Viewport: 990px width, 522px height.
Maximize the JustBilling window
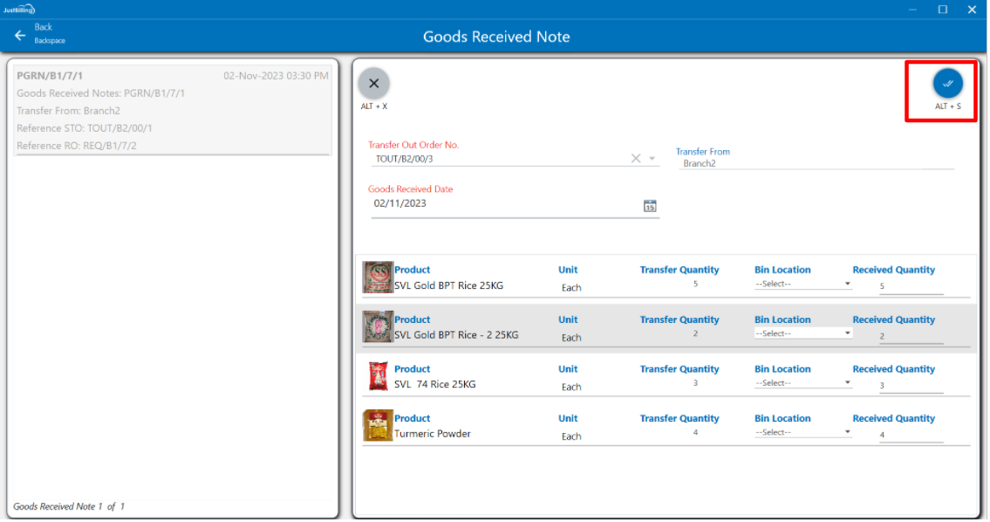[942, 10]
